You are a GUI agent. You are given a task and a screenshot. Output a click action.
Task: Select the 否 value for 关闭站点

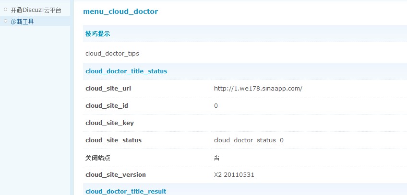pyautogui.click(x=217, y=157)
